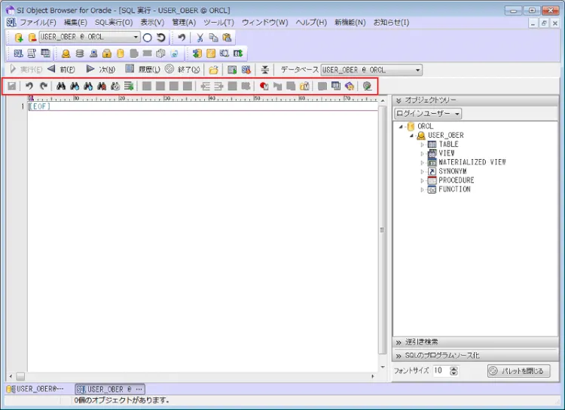Image resolution: width=565 pixels, height=410 pixels.
Task: Click the Cut scissors icon
Action: [x=200, y=38]
